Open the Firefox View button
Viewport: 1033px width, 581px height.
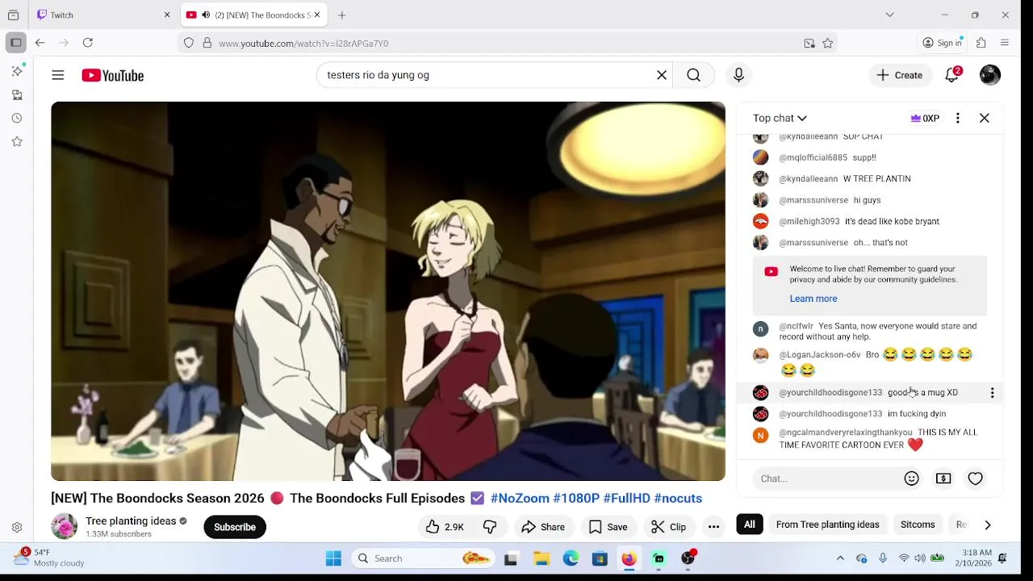pyautogui.click(x=13, y=15)
